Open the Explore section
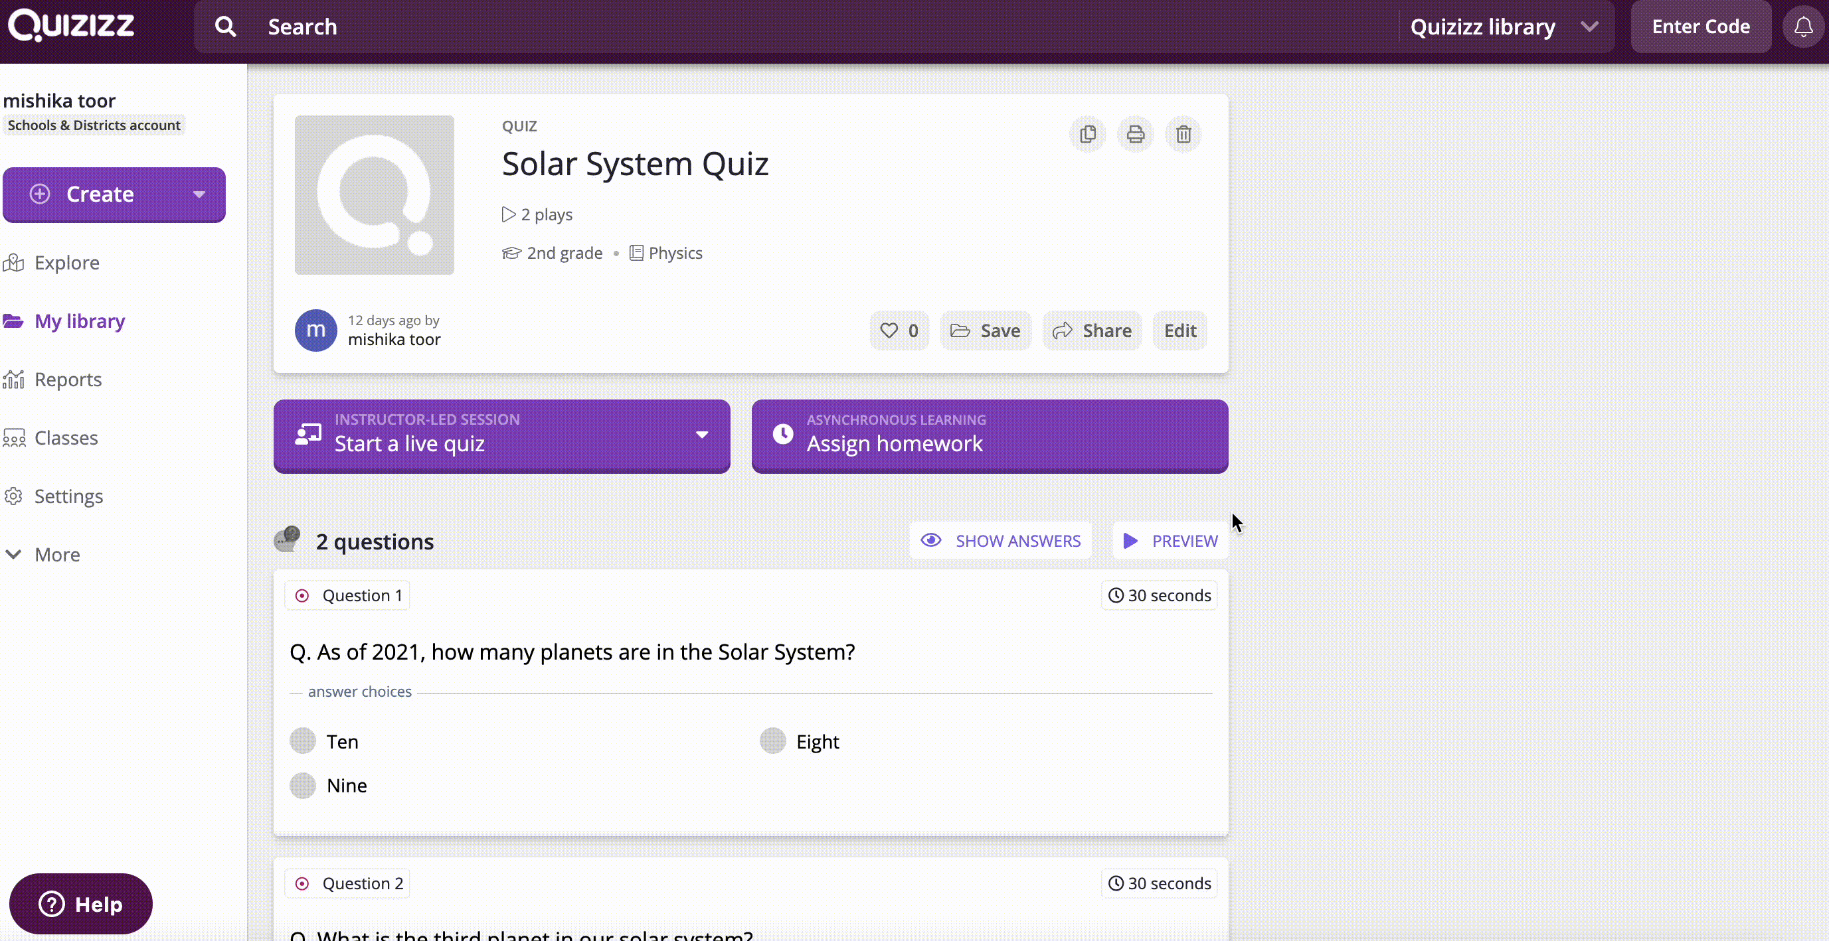This screenshot has width=1829, height=941. (x=66, y=261)
